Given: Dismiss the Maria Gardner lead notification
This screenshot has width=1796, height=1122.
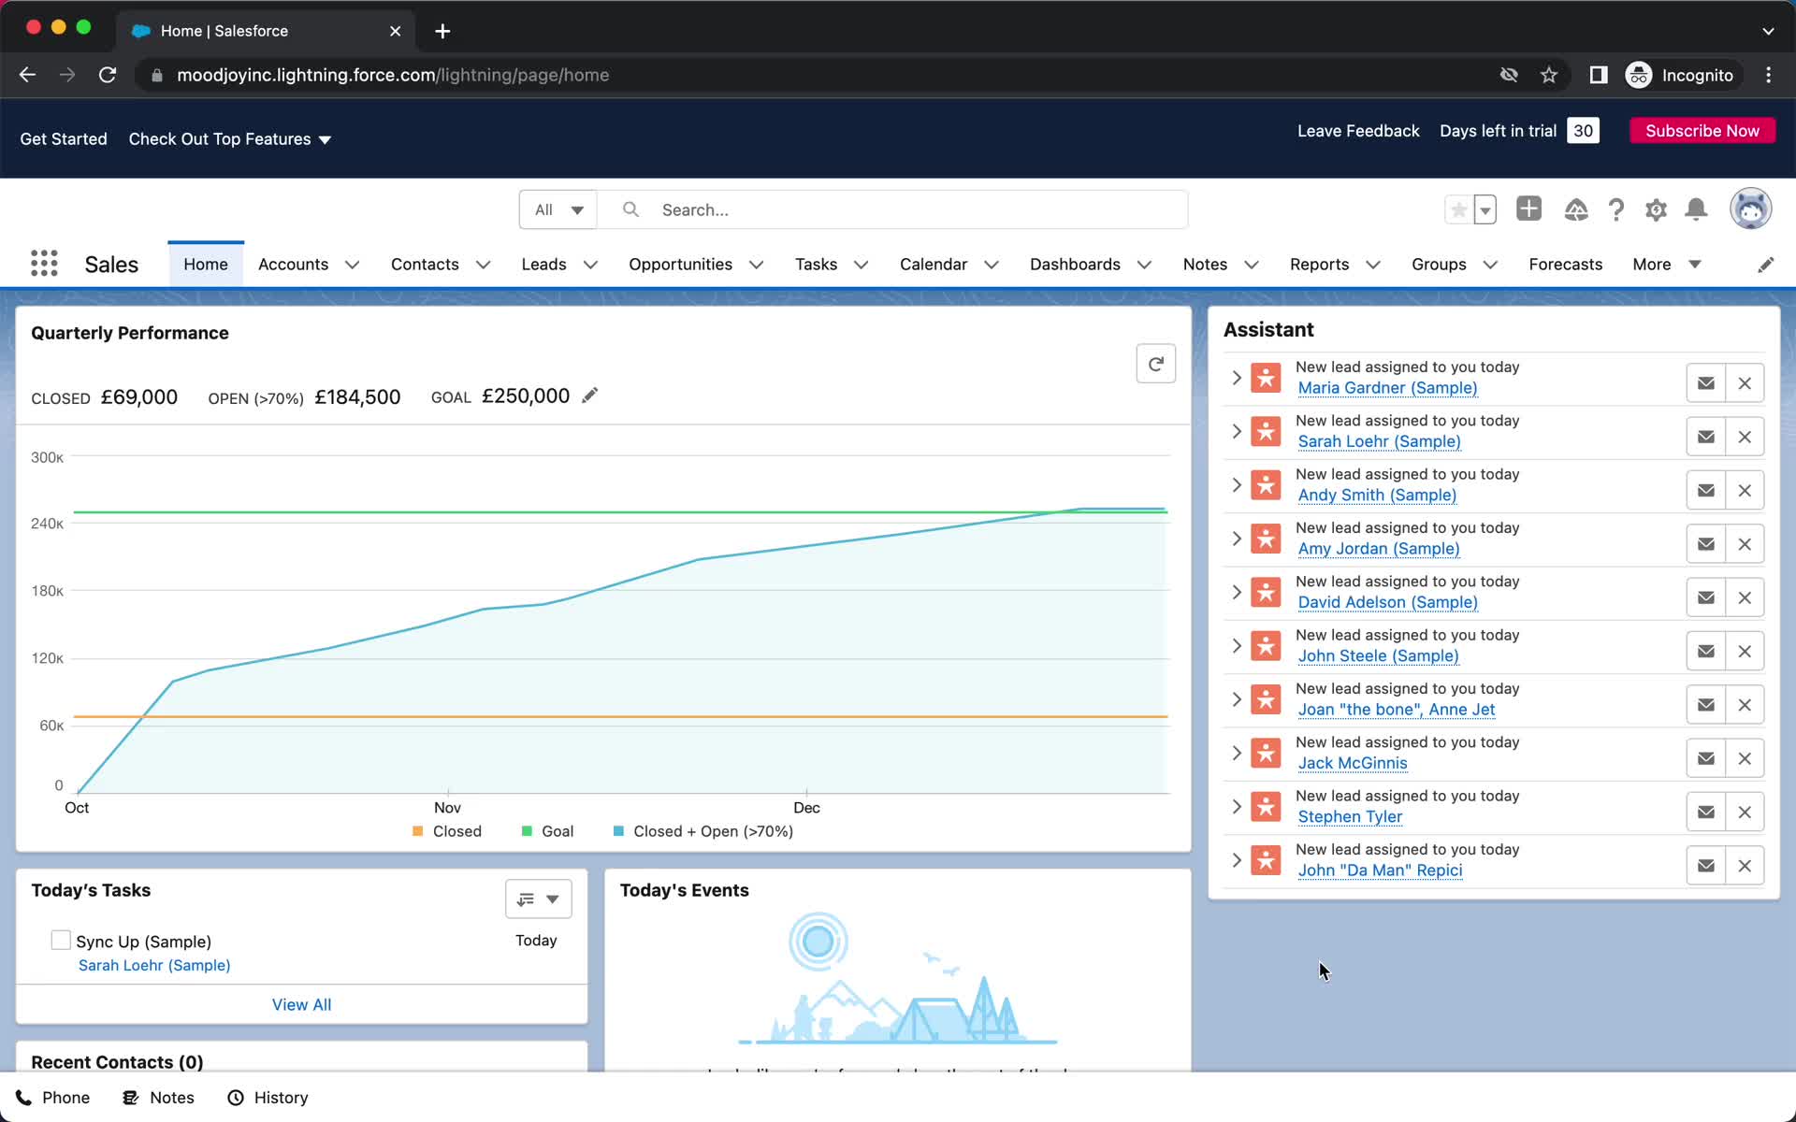Looking at the screenshot, I should [1745, 383].
